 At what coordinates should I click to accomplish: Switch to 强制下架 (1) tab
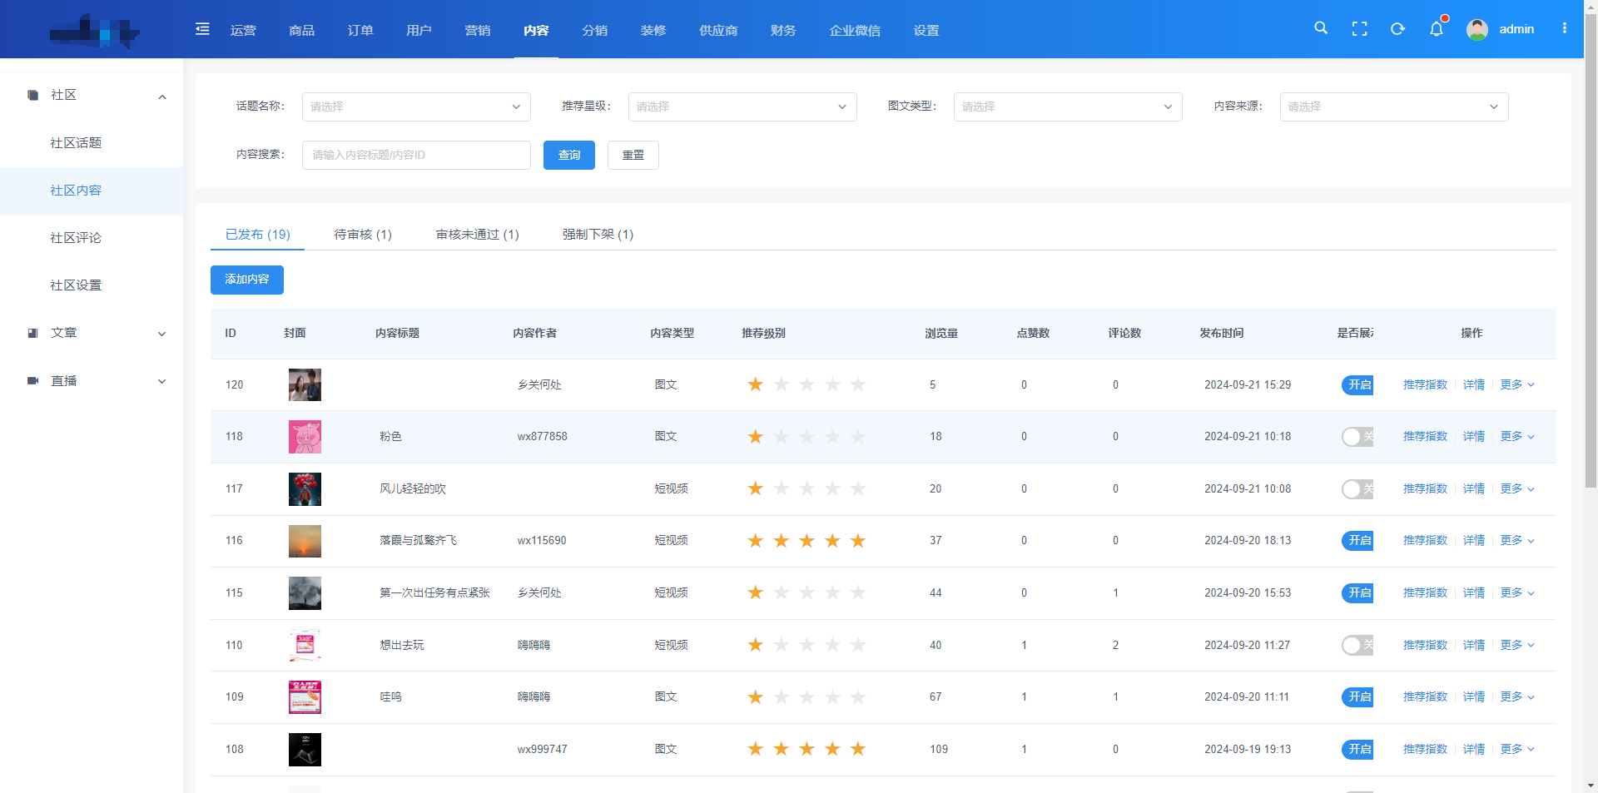tap(598, 235)
